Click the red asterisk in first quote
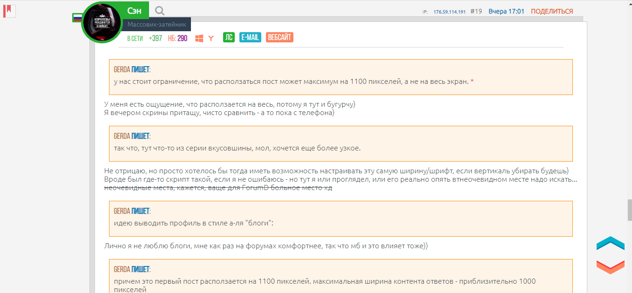 tap(472, 82)
